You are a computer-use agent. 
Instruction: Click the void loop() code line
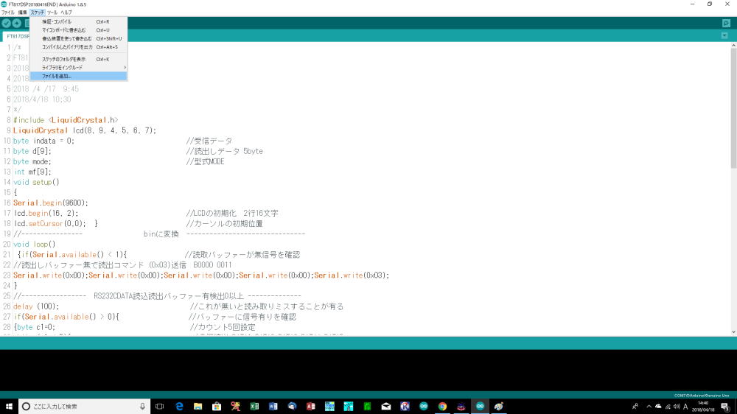pos(35,245)
